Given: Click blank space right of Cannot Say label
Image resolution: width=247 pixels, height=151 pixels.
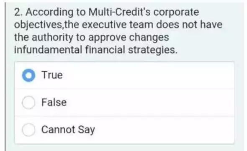Looking at the screenshot, I should (165, 130).
